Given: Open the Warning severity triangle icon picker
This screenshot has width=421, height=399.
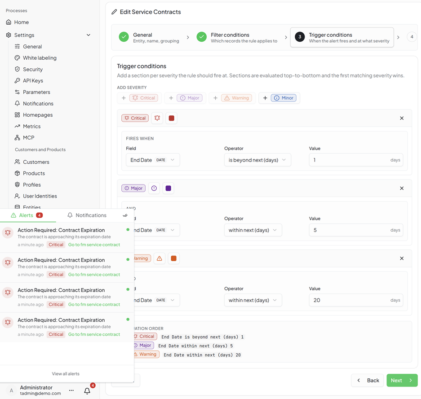Looking at the screenshot, I should click(160, 259).
